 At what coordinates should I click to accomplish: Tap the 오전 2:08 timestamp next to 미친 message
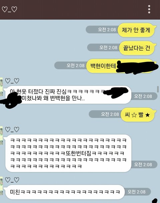click(x=136, y=192)
